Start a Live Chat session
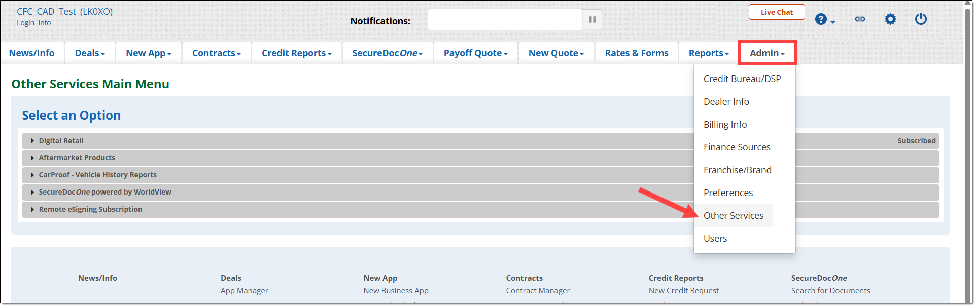 point(776,12)
